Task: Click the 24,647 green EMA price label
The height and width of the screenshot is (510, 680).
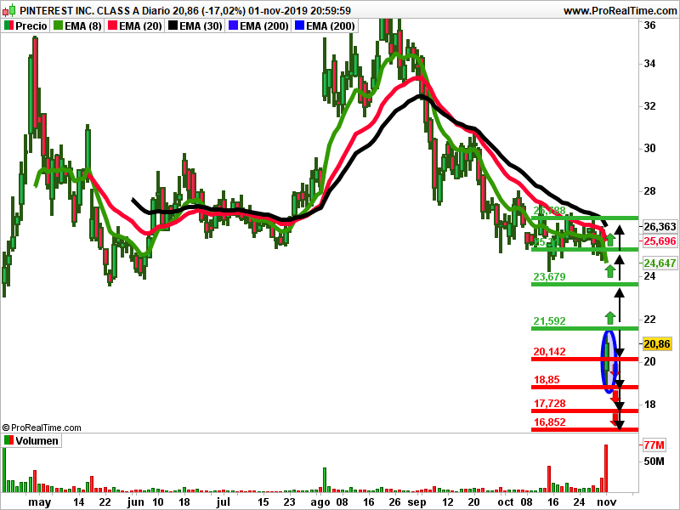Action: point(660,263)
